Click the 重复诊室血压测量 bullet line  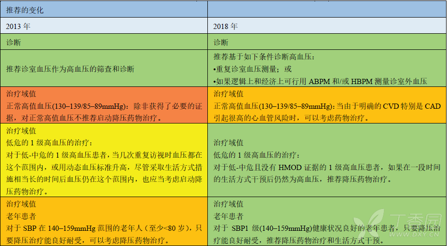tap(252, 69)
